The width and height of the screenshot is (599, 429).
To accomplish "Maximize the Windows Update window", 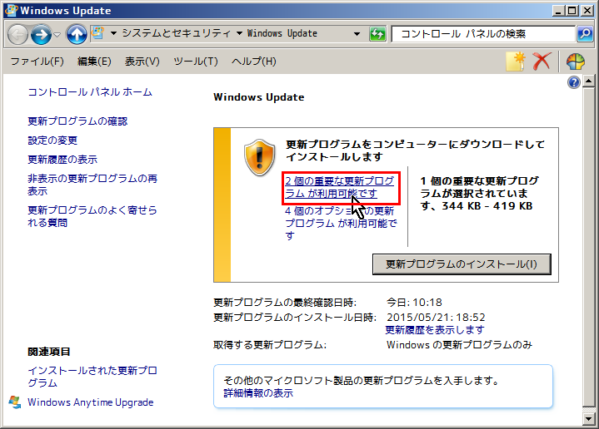I will tap(572, 11).
